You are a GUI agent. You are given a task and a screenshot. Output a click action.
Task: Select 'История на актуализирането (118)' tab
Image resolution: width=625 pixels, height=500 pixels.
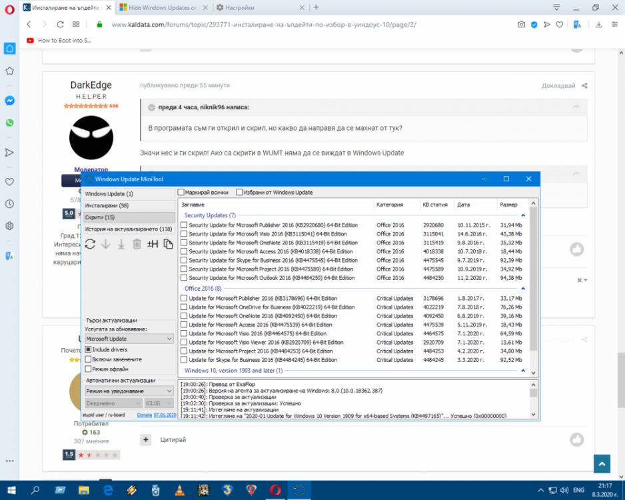click(129, 229)
